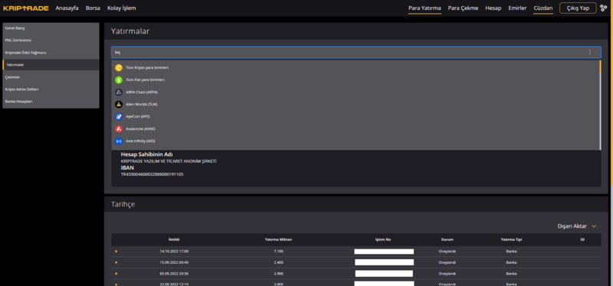Click the 2.400 deposit amount

pyautogui.click(x=278, y=262)
